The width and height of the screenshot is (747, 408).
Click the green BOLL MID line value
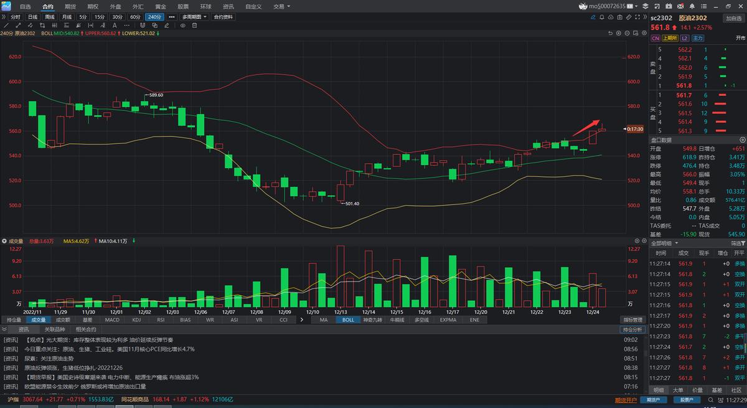67,33
